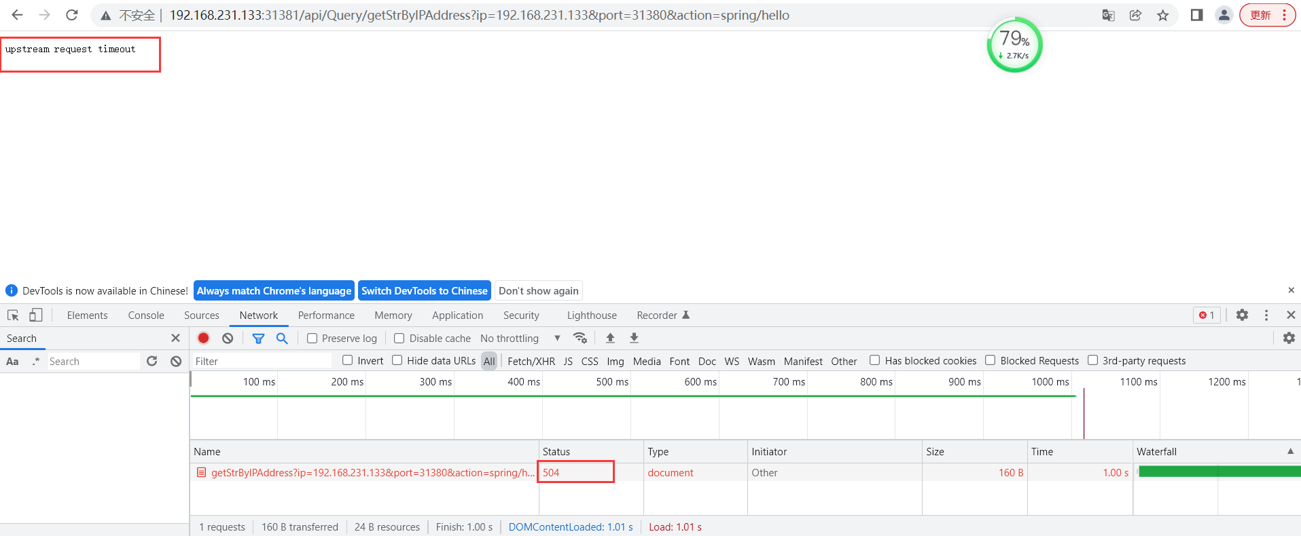
Task: Click the export HAR download arrow icon
Action: 634,338
